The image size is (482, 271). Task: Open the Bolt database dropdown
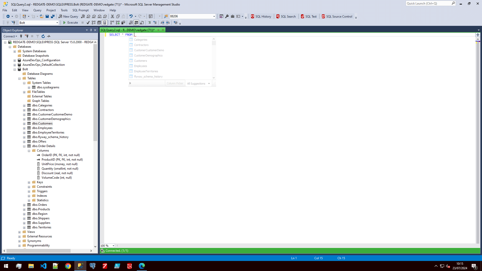pos(57,23)
